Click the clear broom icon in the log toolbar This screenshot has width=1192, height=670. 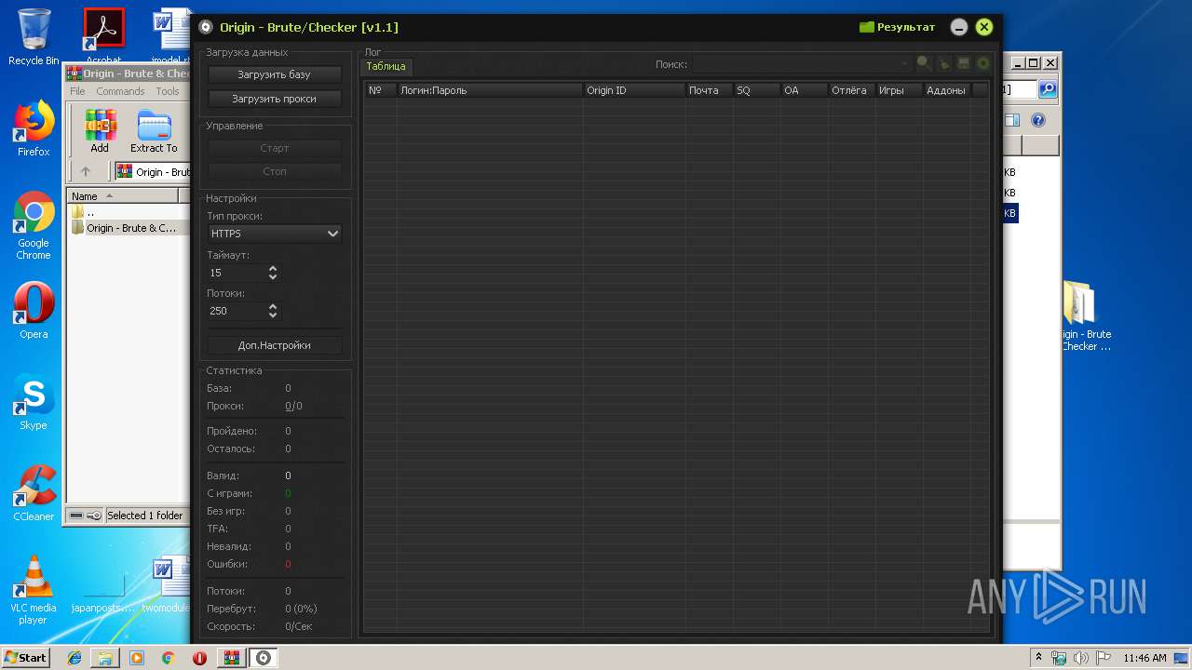coord(944,63)
